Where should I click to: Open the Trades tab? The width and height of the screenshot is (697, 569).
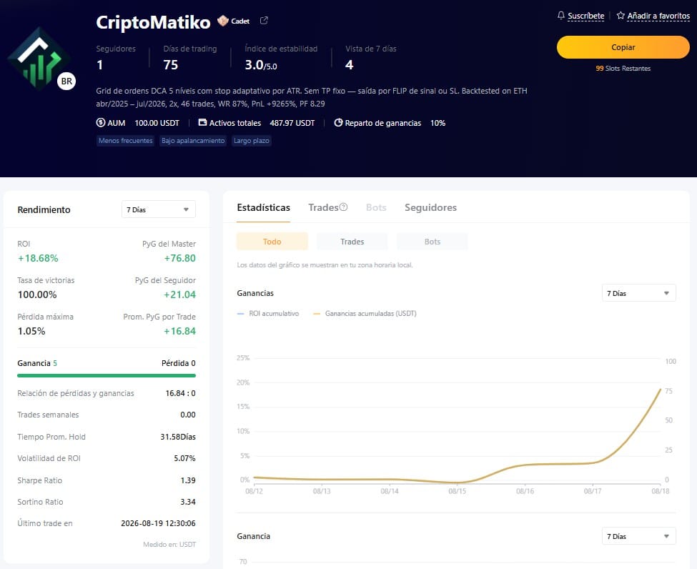pos(324,207)
